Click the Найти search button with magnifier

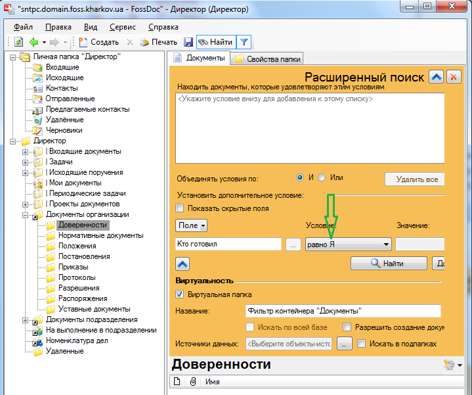tap(389, 264)
